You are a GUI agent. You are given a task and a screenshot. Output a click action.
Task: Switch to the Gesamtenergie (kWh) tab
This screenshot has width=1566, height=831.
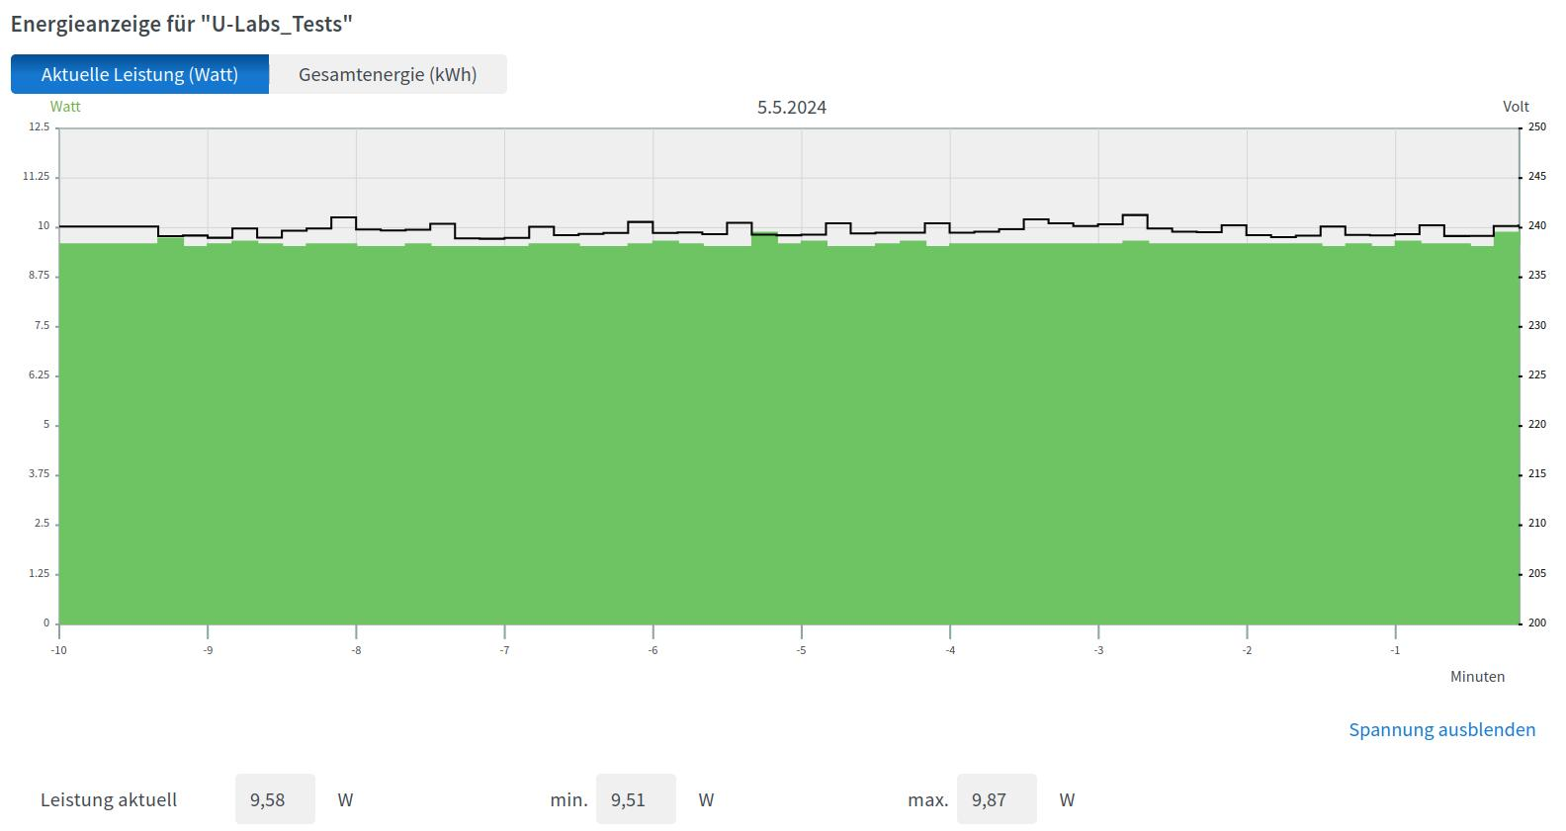(x=388, y=74)
